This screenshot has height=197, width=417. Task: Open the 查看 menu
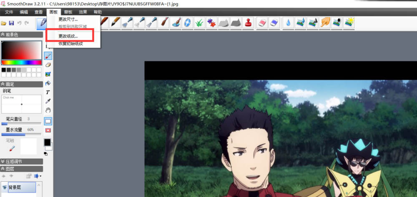tap(38, 12)
